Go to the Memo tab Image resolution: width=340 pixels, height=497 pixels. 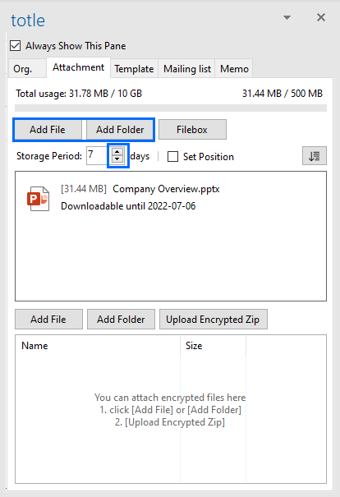234,68
